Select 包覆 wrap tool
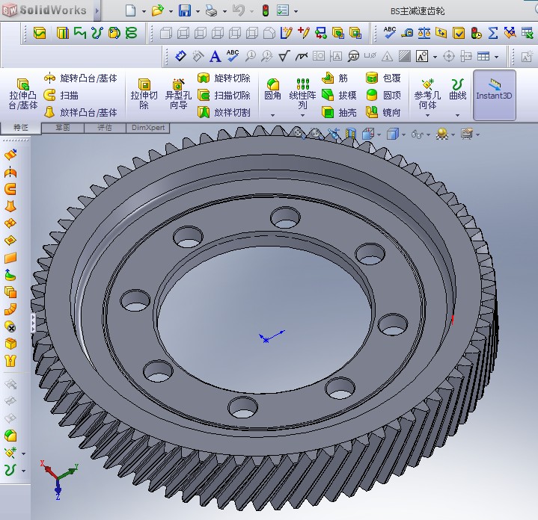This screenshot has width=538, height=520. 383,78
